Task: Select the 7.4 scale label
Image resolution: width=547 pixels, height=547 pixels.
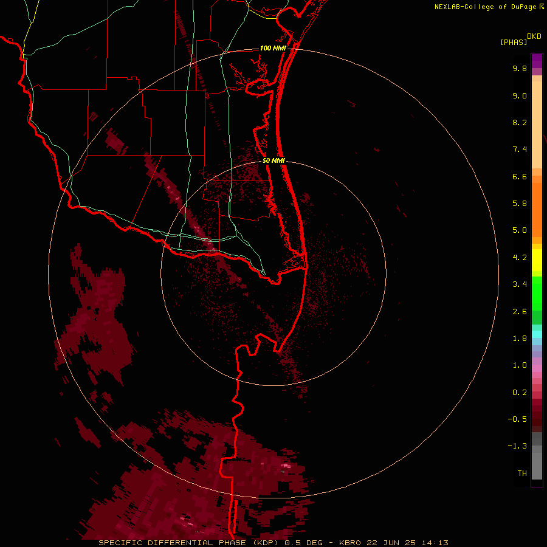Action: 520,150
